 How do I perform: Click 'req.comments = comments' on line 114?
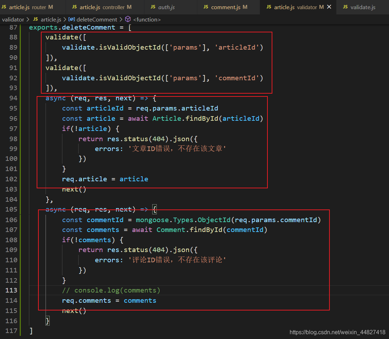109,301
